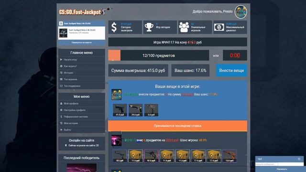Select the 29.0 руб pistol item

coord(135,110)
